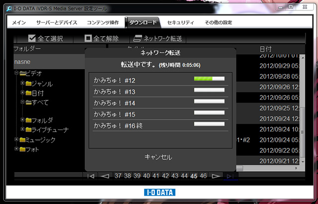Image resolution: width=318 pixels, height=204 pixels.
Task: Open page 38
Action: click(128, 176)
